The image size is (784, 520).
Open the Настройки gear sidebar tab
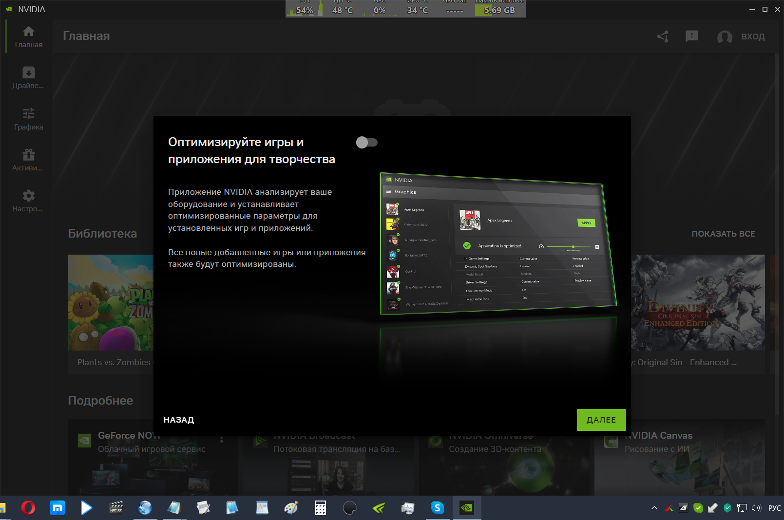click(28, 201)
